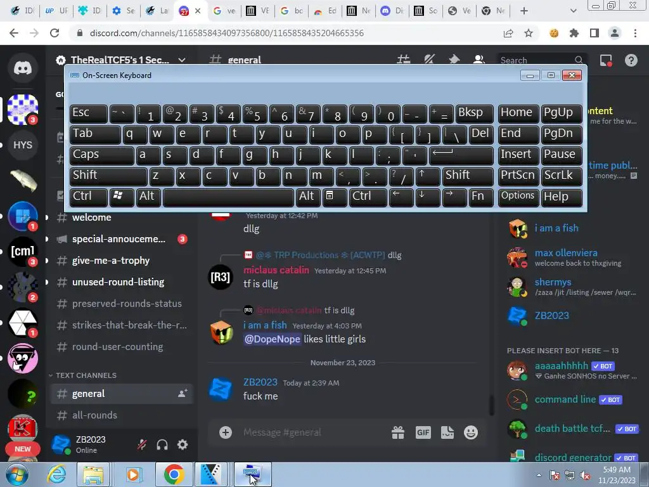The height and width of the screenshot is (487, 649).
Task: Click ZB2023 username in the chat message
Action: 260,382
